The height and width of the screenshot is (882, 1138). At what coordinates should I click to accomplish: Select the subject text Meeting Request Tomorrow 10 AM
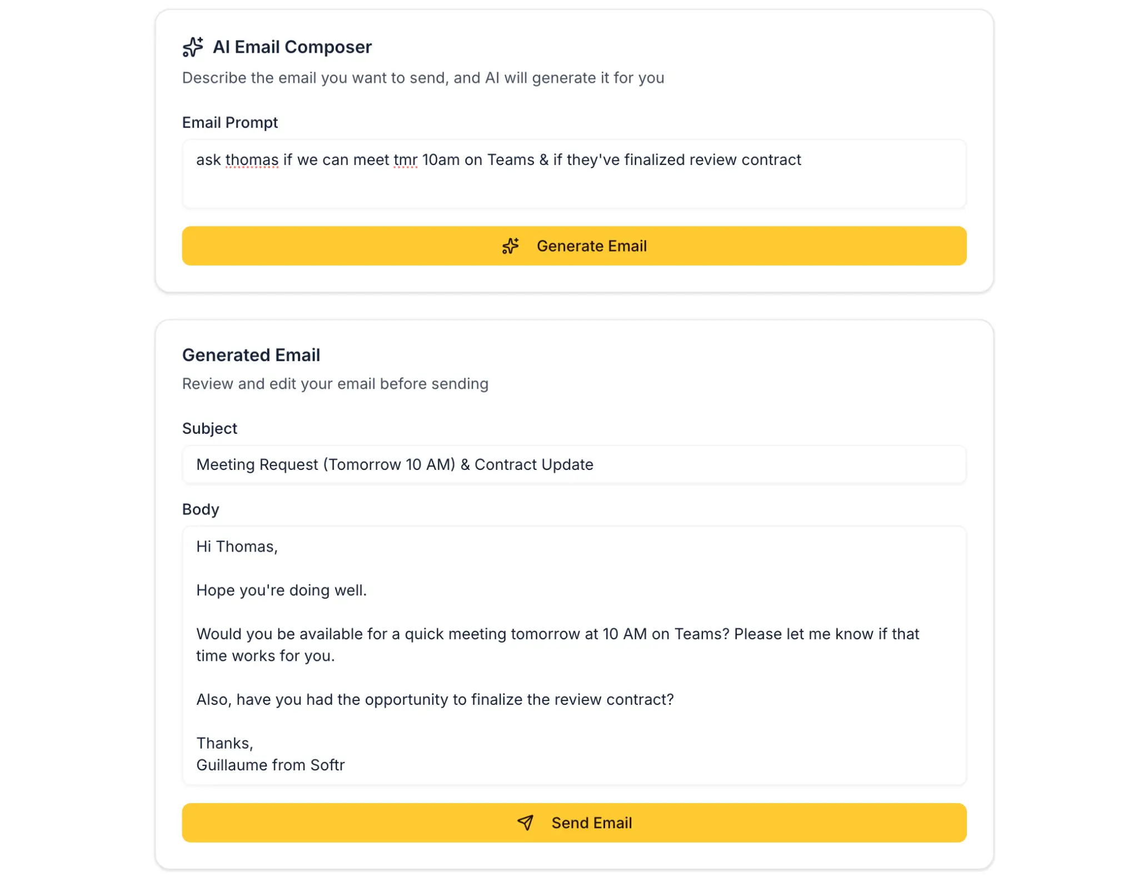(x=325, y=464)
